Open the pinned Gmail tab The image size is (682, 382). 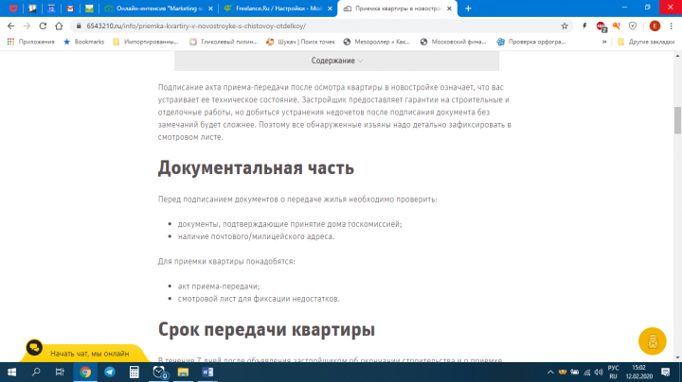click(70, 9)
